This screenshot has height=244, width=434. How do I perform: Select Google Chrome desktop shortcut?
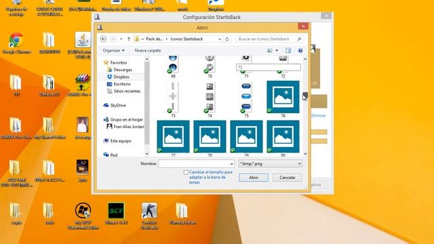16,43
